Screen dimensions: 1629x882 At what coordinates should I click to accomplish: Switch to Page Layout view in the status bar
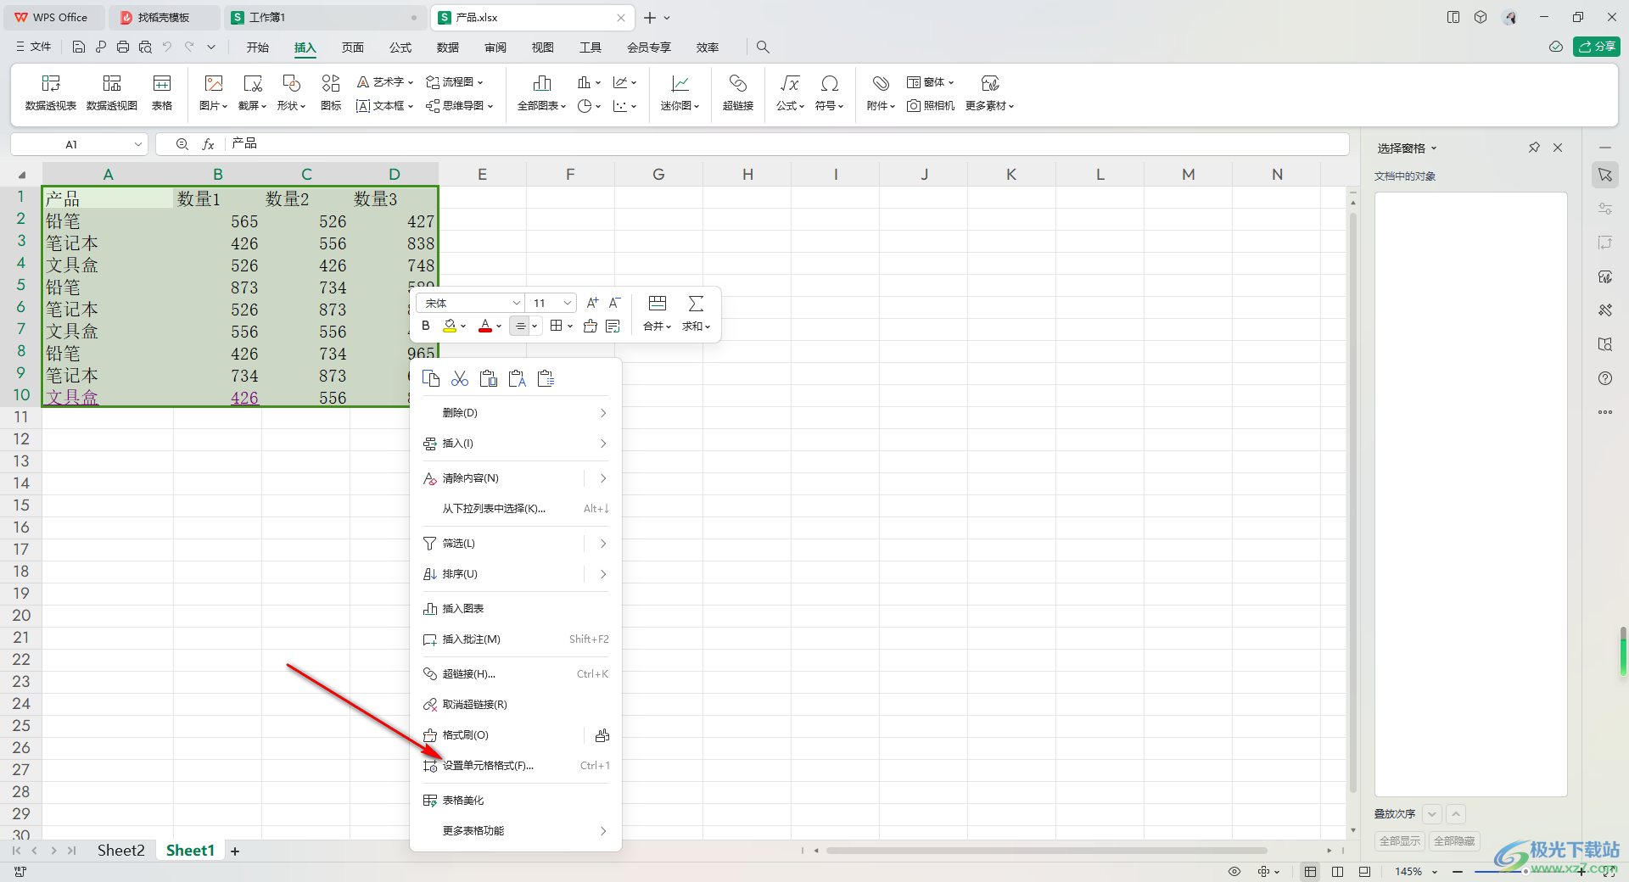click(x=1337, y=872)
